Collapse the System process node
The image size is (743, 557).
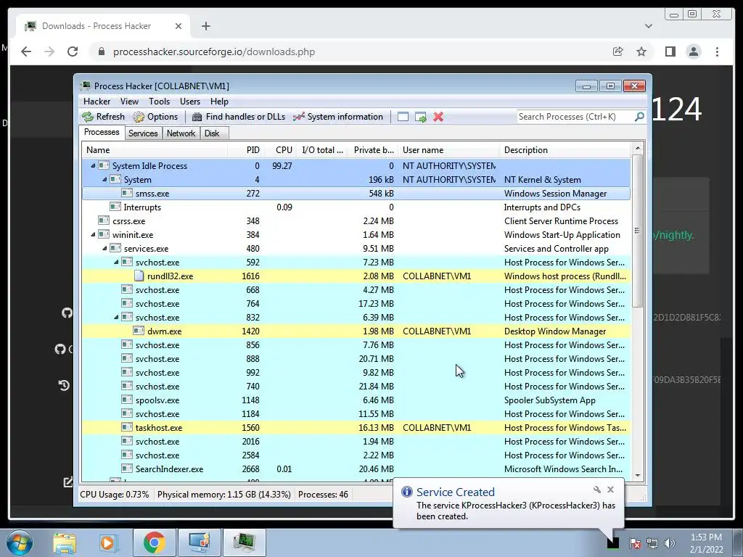(104, 180)
